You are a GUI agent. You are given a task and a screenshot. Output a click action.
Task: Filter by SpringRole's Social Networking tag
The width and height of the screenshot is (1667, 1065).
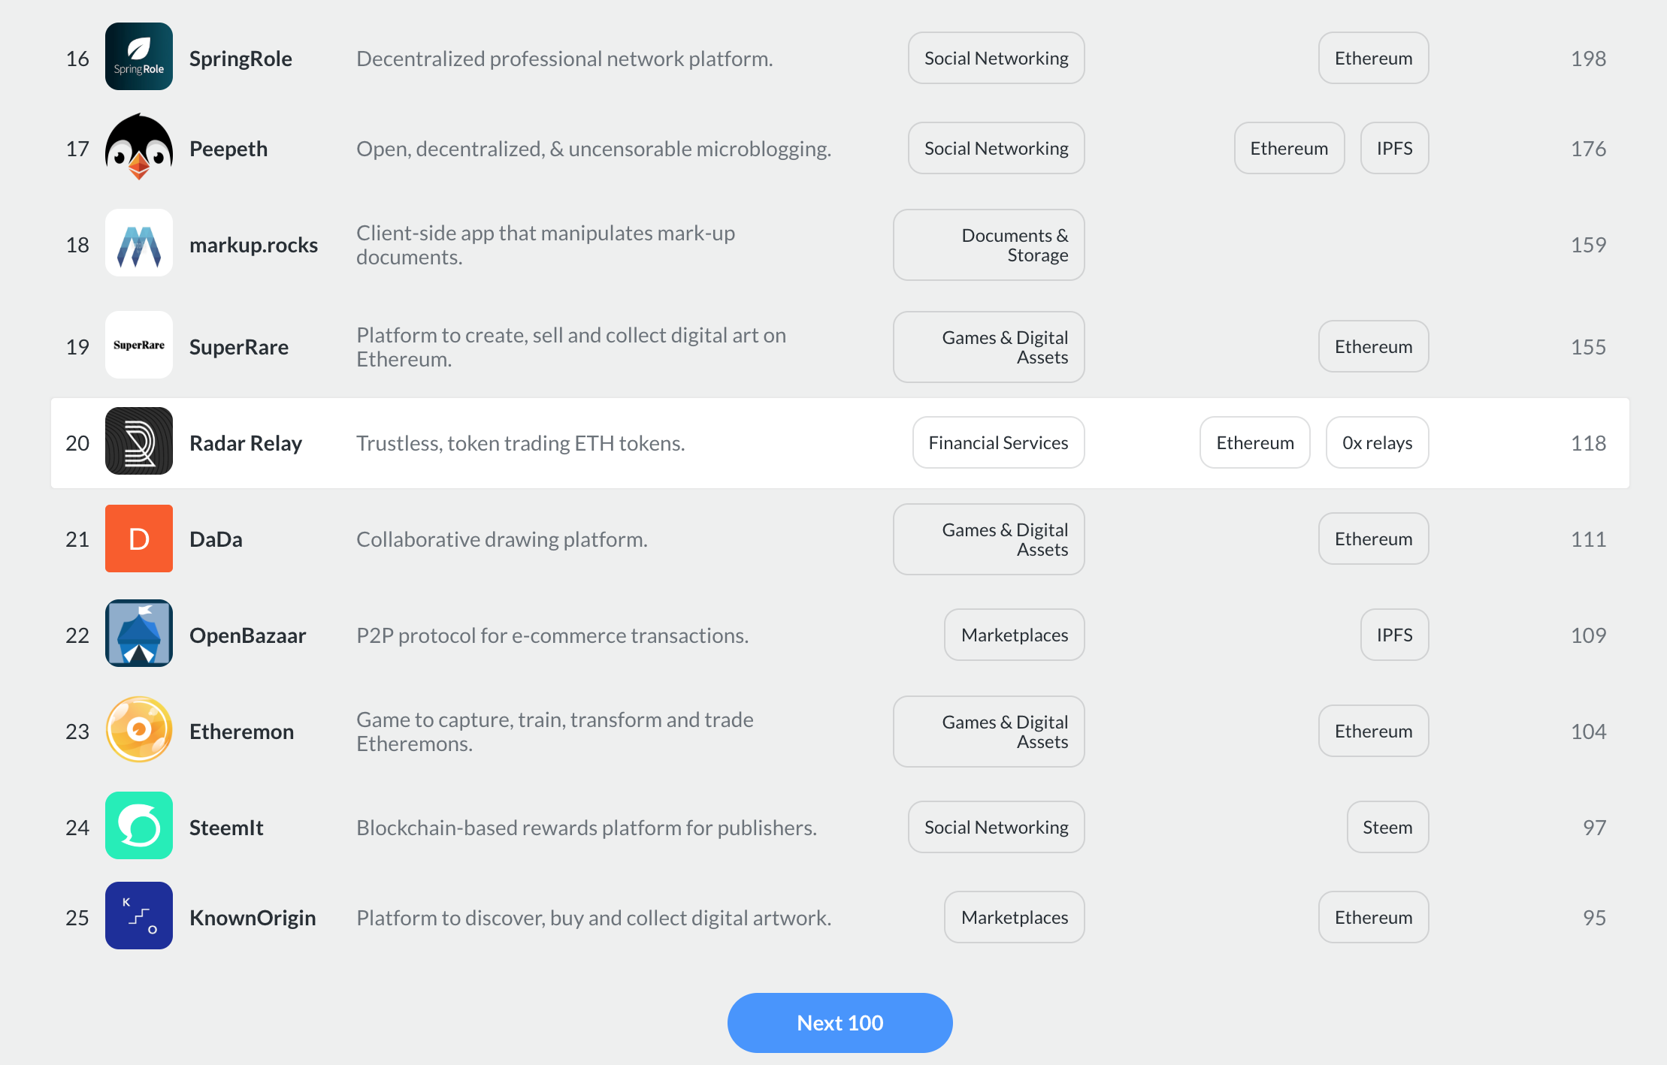pyautogui.click(x=996, y=59)
